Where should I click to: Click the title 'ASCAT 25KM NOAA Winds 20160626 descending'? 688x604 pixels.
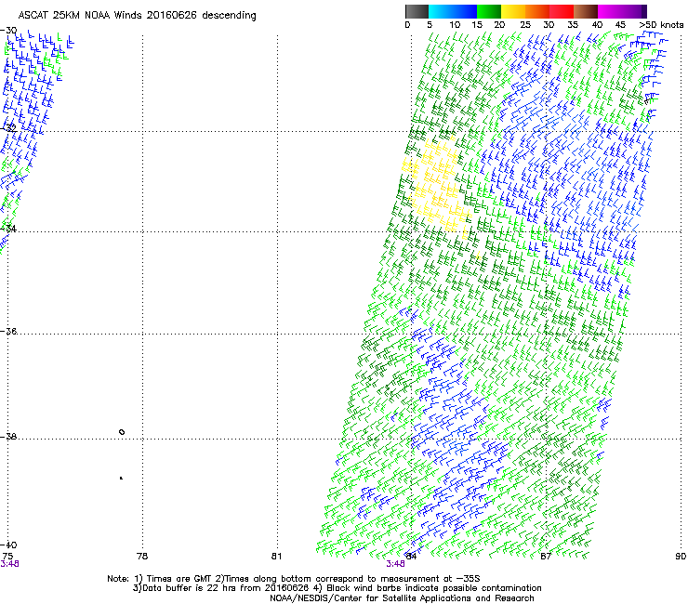(x=138, y=15)
